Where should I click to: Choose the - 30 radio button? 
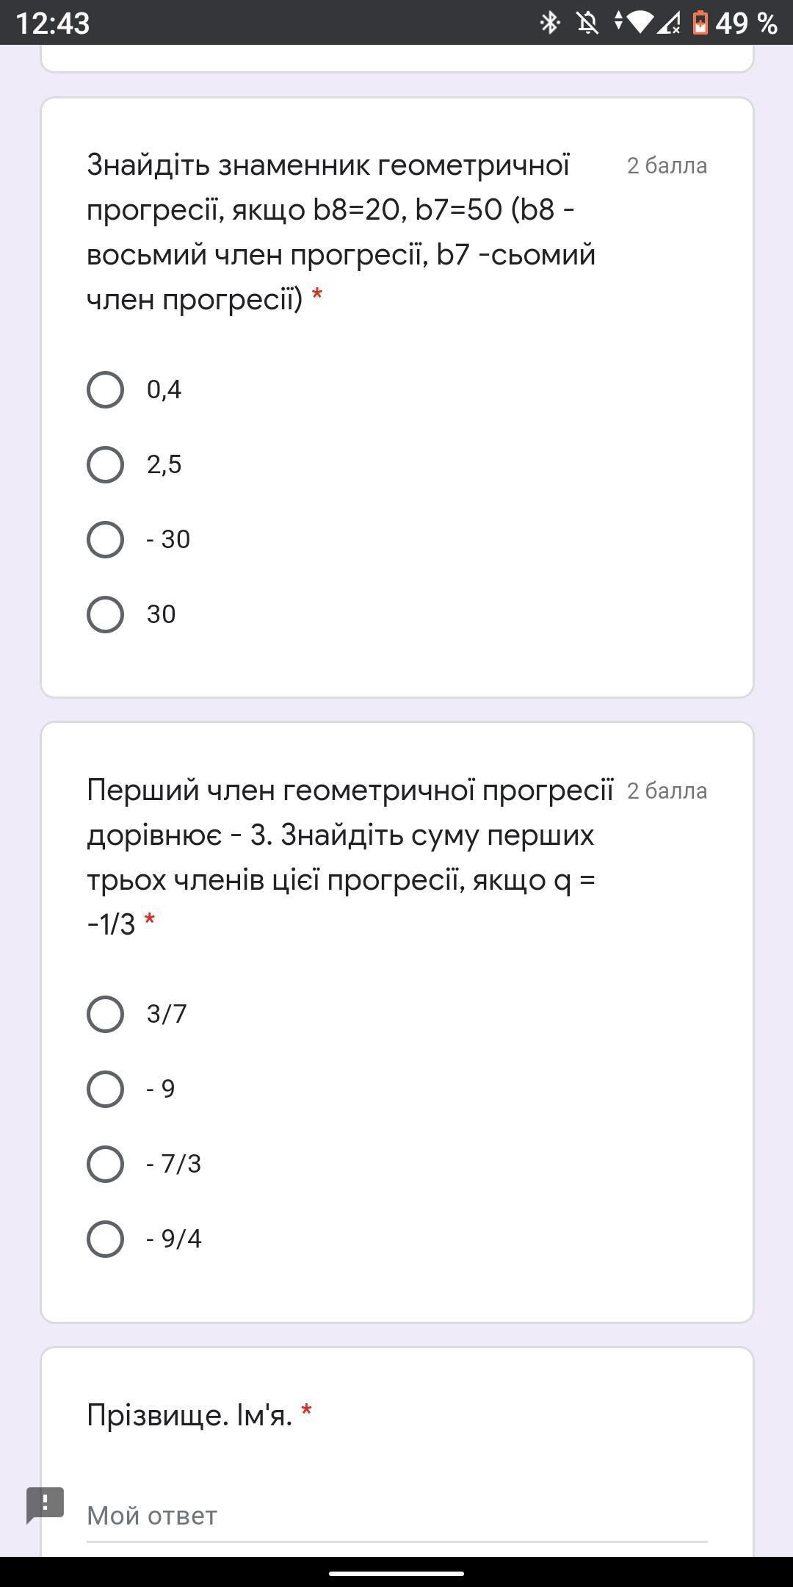coord(105,539)
